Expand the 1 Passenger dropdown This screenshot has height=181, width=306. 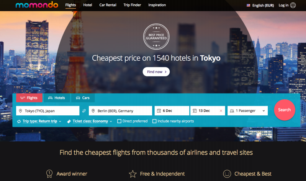tap(247, 111)
